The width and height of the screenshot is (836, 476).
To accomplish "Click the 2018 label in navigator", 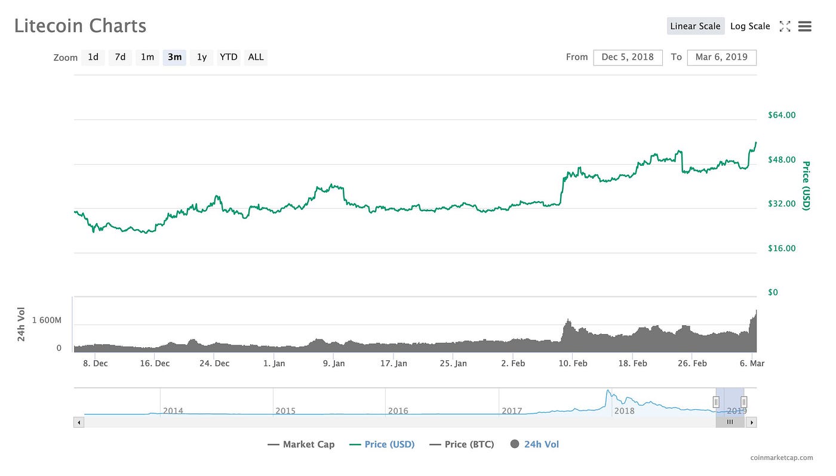I will point(625,411).
